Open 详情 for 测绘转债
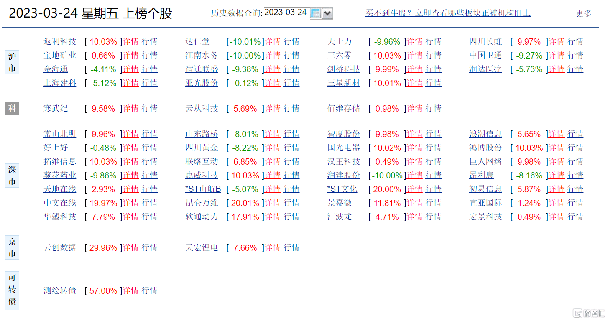The image size is (608, 321). [130, 291]
